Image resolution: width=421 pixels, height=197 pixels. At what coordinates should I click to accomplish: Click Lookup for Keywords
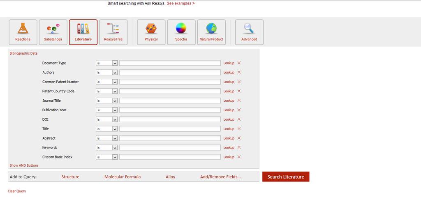click(x=229, y=147)
